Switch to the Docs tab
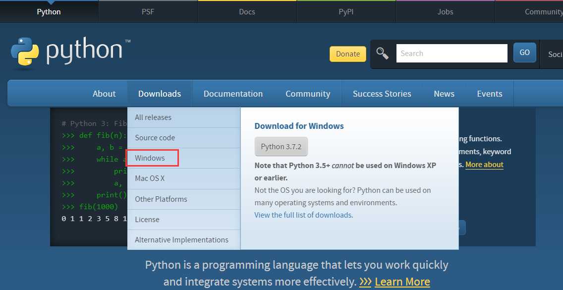The height and width of the screenshot is (290, 563). (x=247, y=12)
